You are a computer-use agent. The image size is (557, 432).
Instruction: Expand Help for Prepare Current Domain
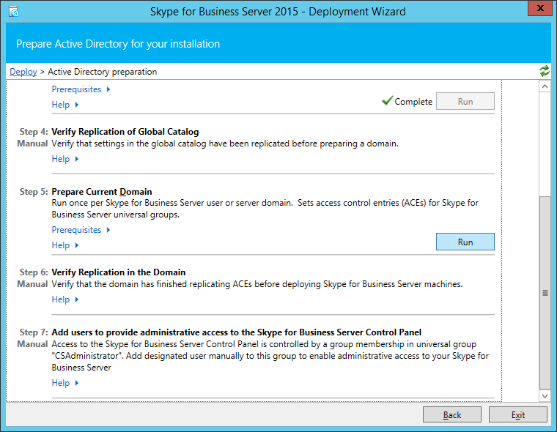pos(65,245)
